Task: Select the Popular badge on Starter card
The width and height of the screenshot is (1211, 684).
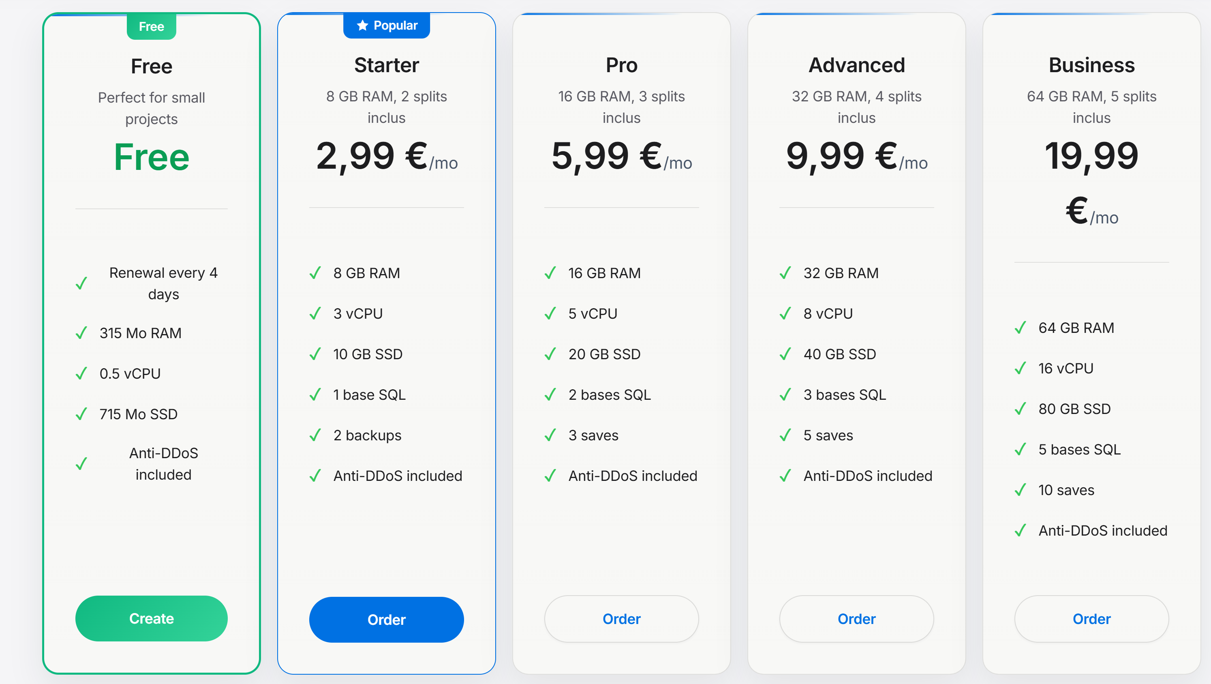Action: pos(386,26)
